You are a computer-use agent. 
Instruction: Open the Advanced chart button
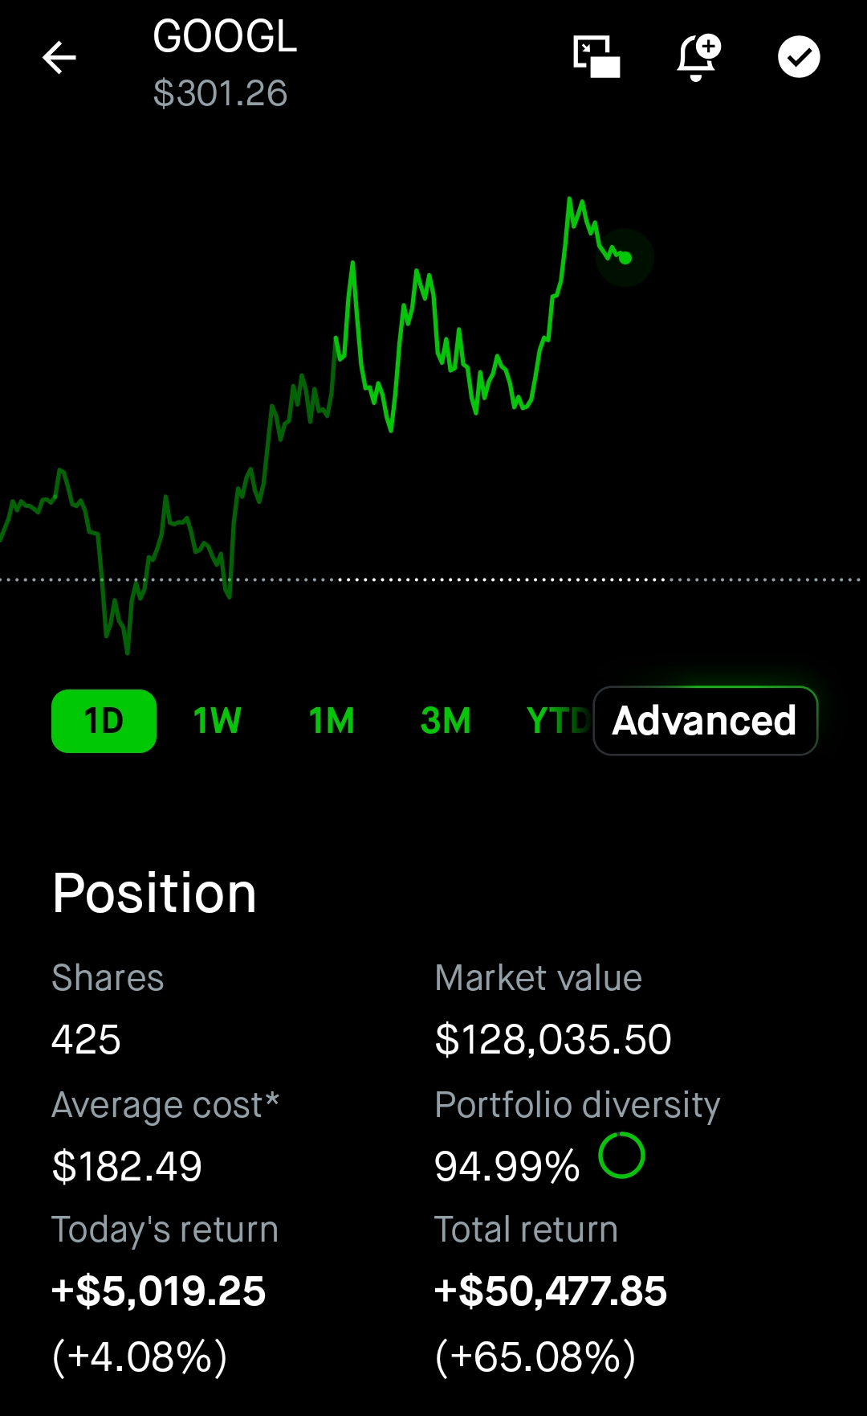[705, 721]
